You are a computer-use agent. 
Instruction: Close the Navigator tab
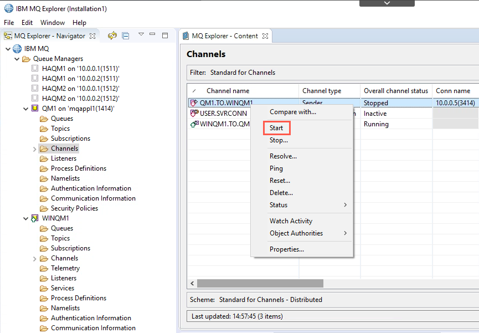92,36
